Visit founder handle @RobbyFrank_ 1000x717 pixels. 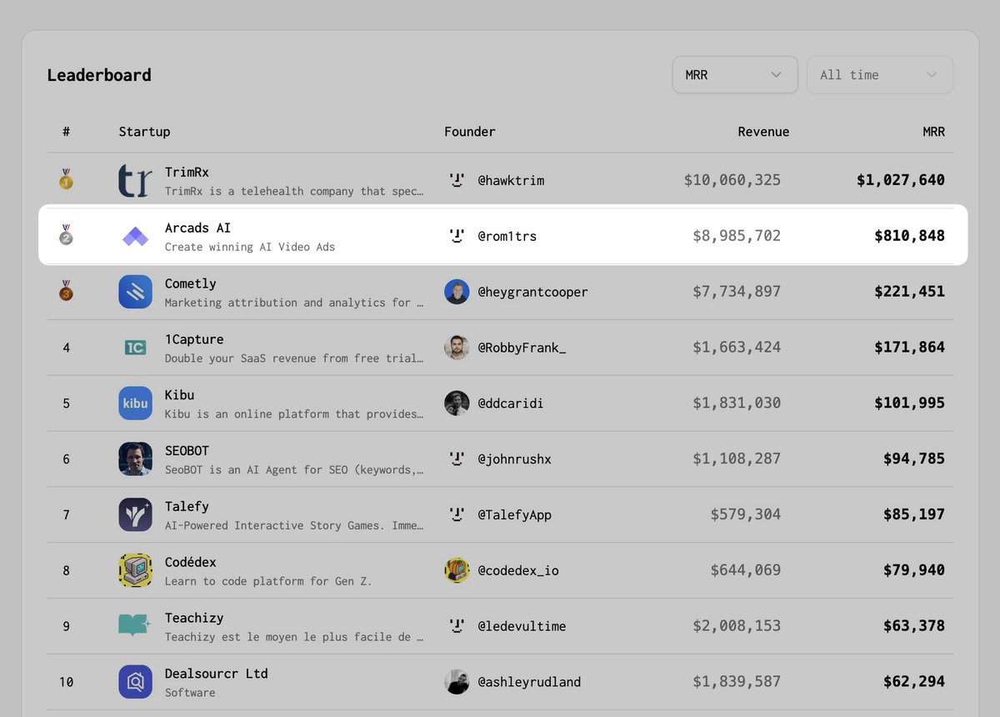pos(522,348)
